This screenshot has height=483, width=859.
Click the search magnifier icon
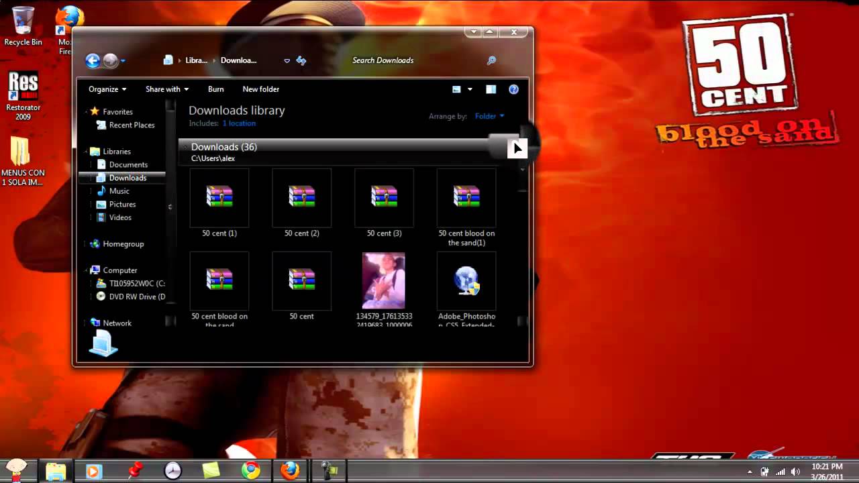491,60
